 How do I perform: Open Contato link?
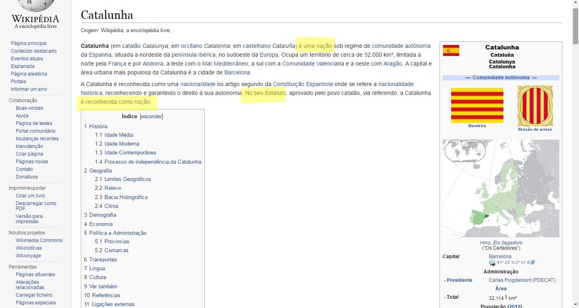click(x=24, y=169)
